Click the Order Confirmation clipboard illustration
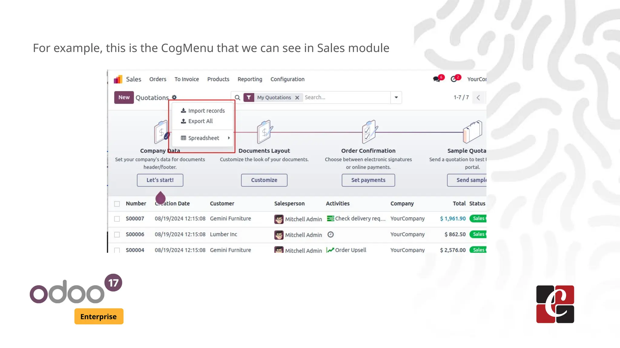The height and width of the screenshot is (348, 620). click(x=369, y=132)
